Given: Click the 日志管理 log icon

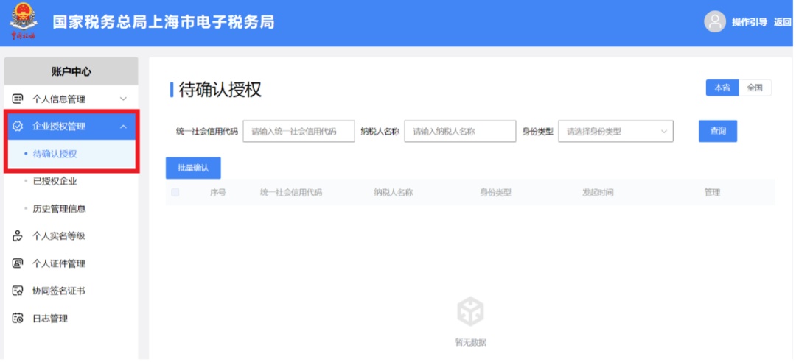Looking at the screenshot, I should (17, 318).
